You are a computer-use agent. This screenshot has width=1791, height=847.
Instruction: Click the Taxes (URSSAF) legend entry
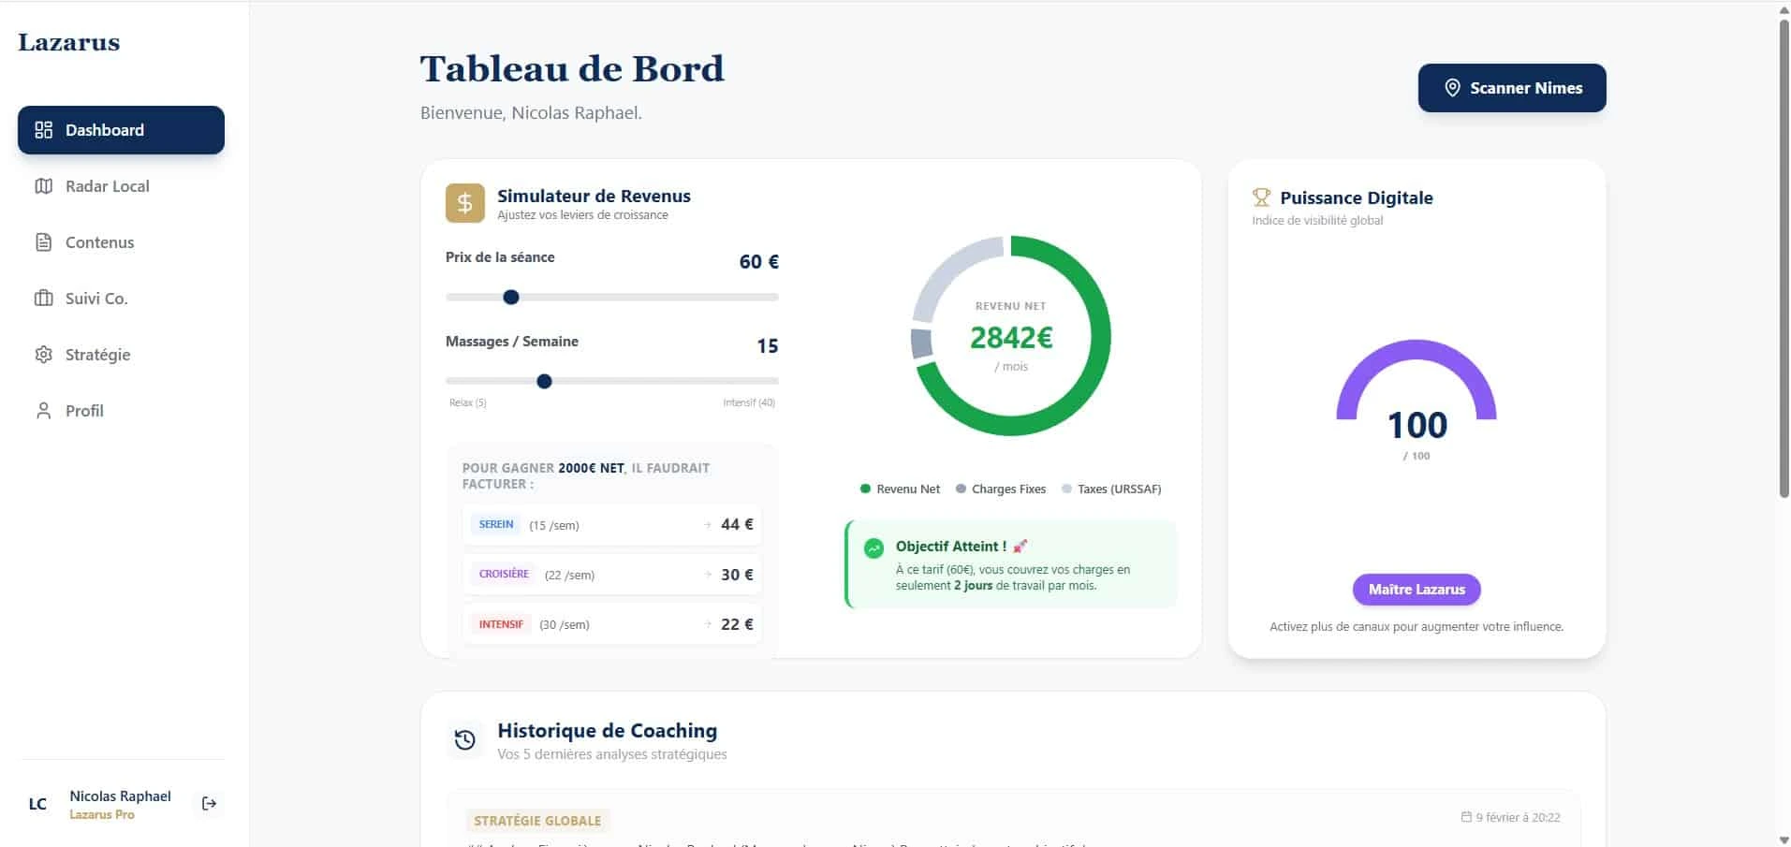tap(1111, 489)
